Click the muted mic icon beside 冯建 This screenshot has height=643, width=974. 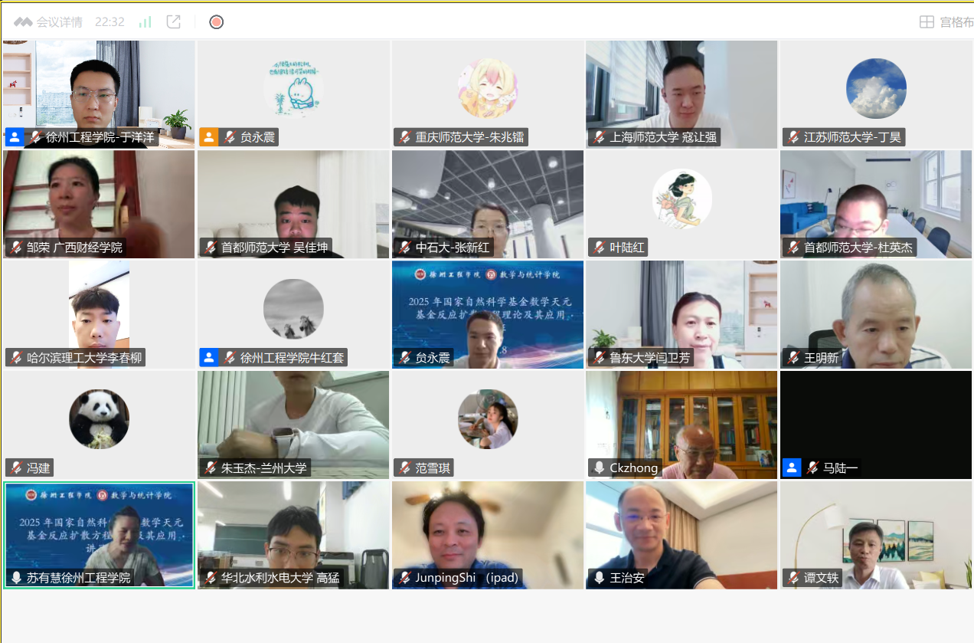pyautogui.click(x=16, y=467)
